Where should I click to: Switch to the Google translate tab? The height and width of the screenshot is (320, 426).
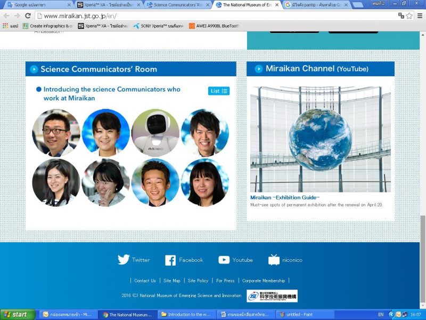(38, 5)
